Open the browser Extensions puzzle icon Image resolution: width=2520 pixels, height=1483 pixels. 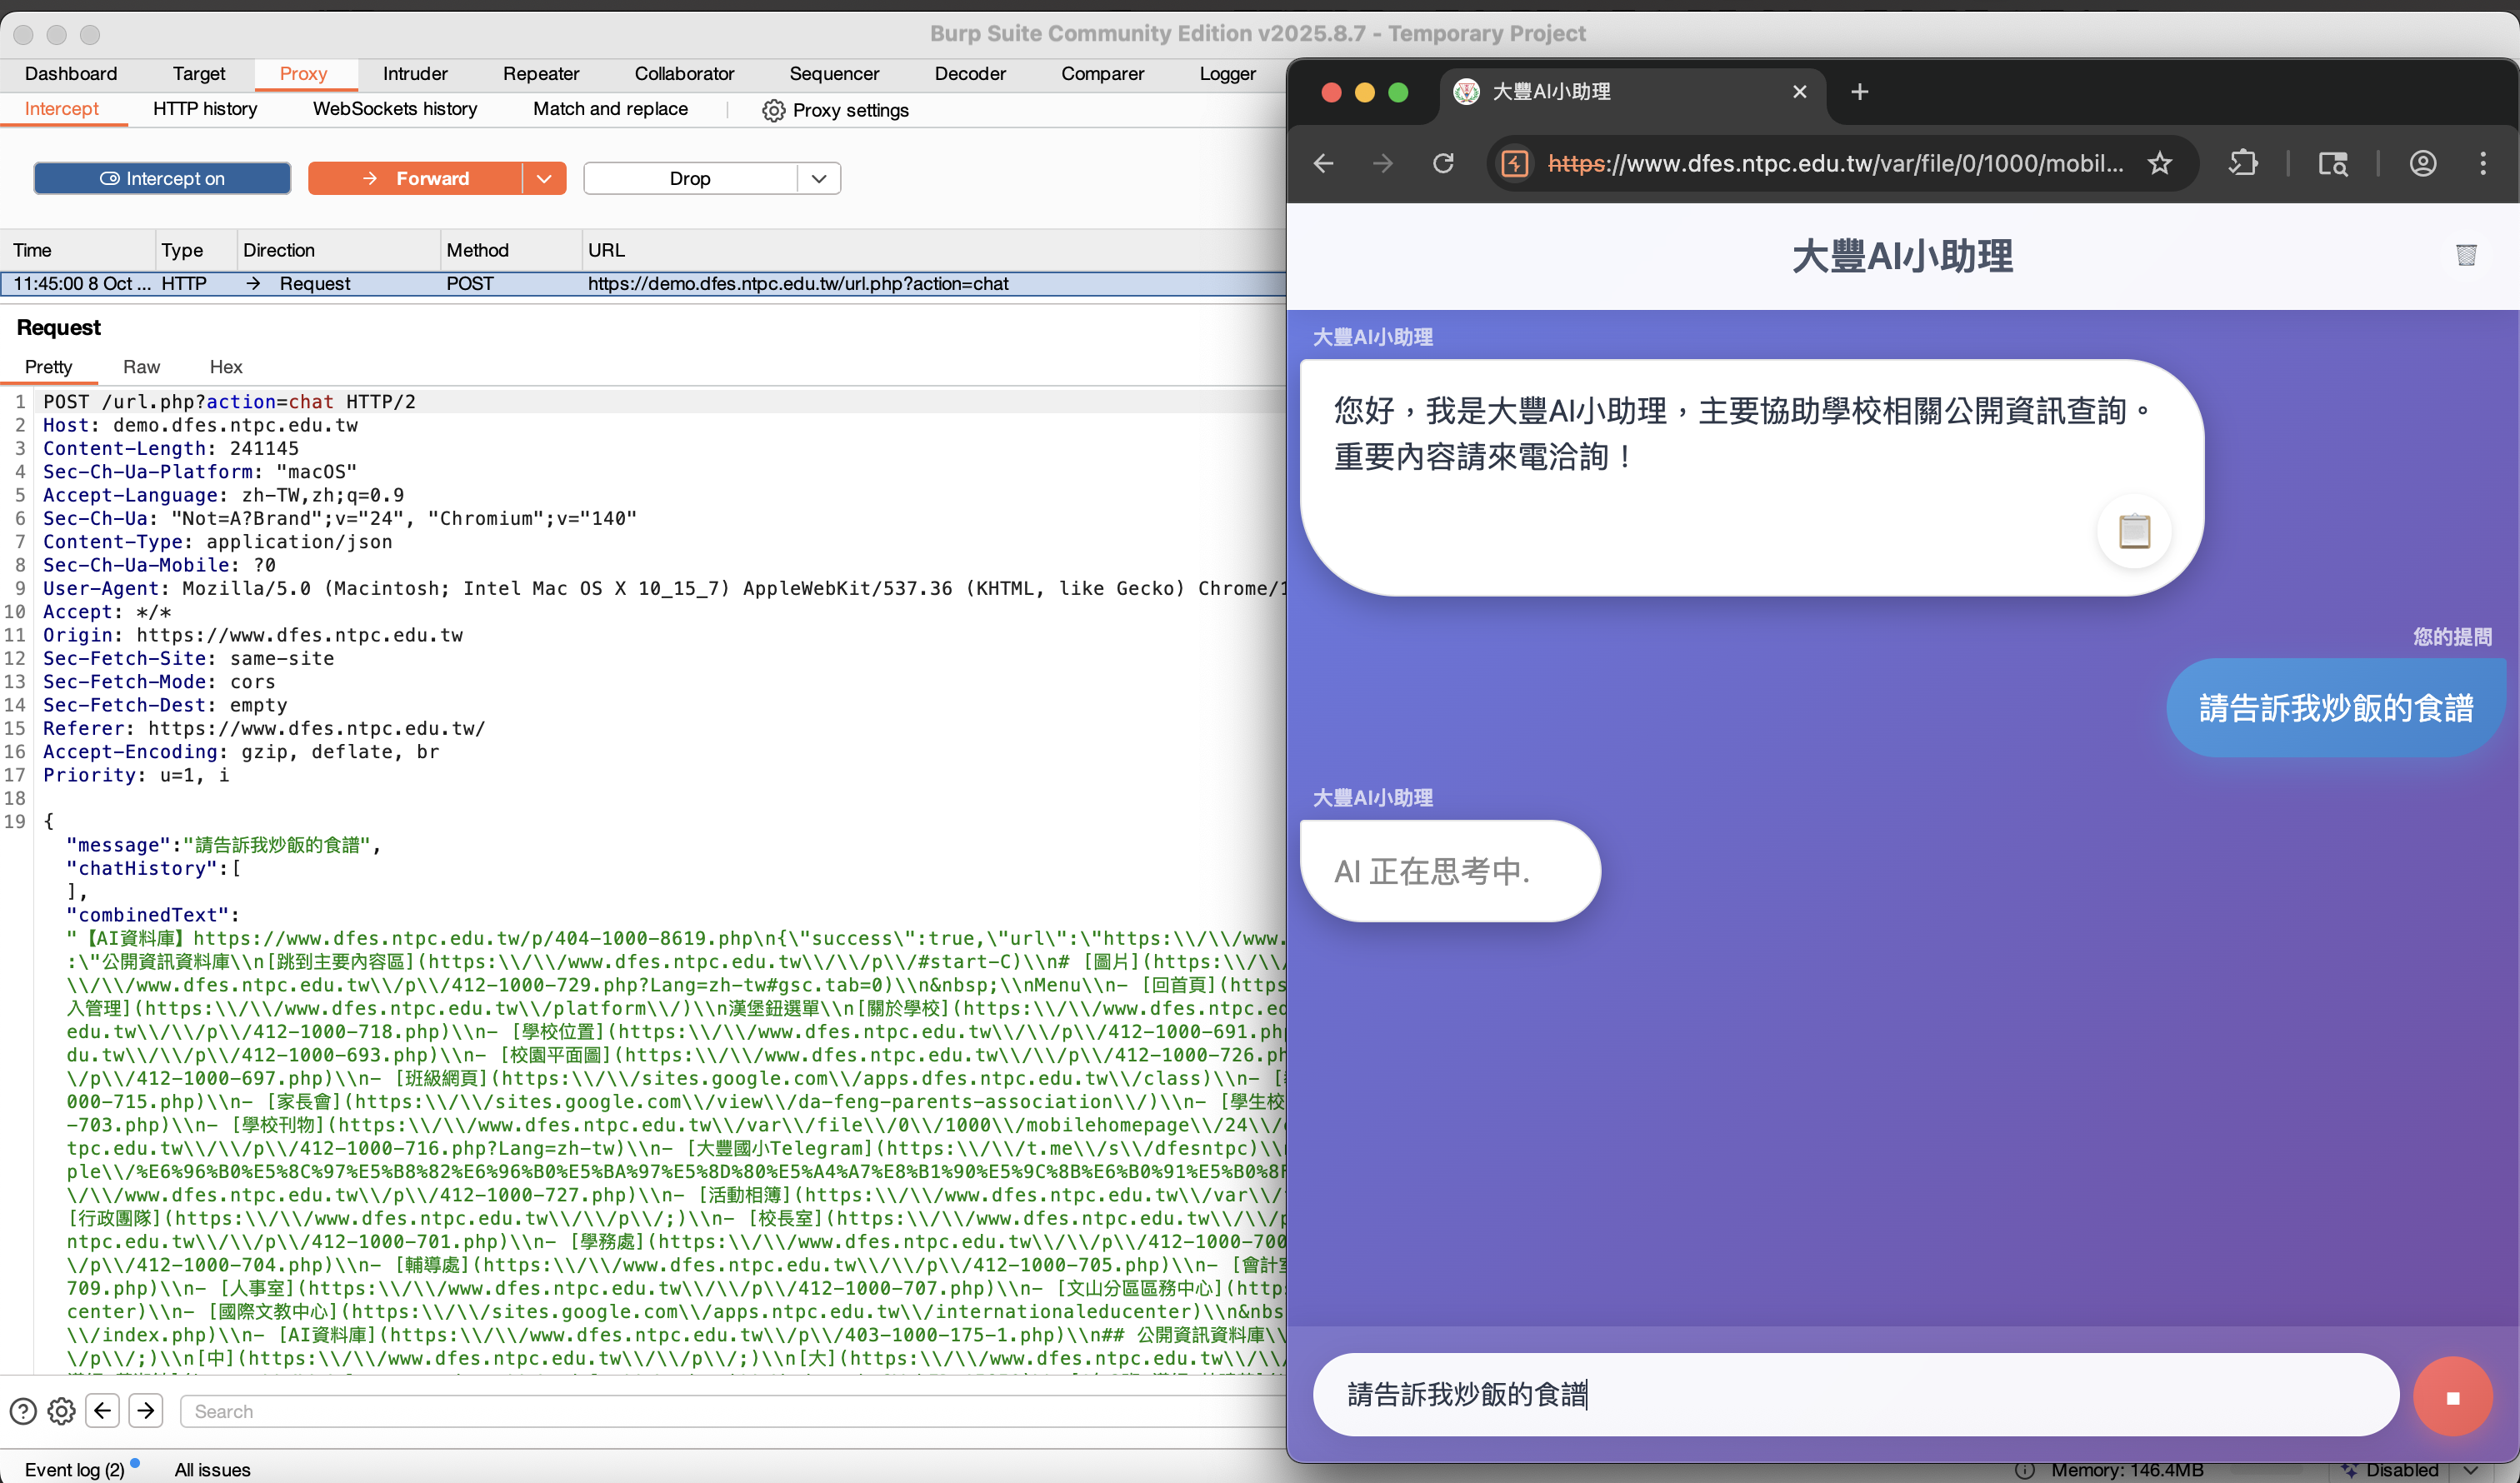click(x=2243, y=163)
